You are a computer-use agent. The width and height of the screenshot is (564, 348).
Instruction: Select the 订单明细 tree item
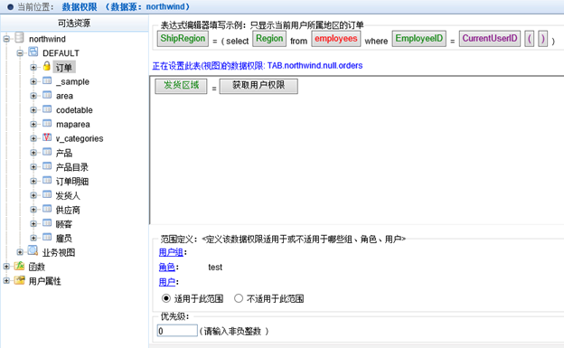pos(72,182)
